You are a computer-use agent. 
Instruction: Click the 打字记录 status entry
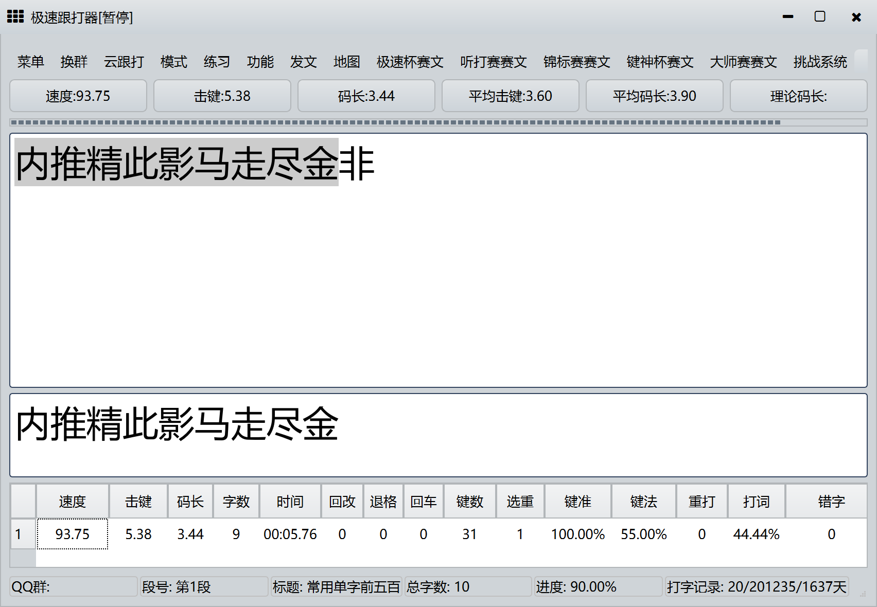757,586
